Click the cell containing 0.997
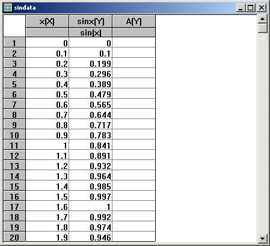This screenshot has height=246, width=270. point(91,196)
